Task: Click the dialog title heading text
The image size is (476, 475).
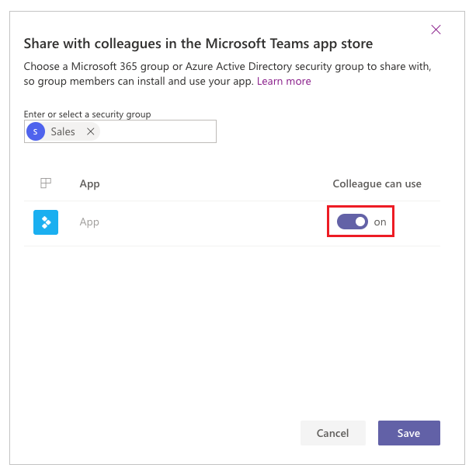Action: pos(198,44)
